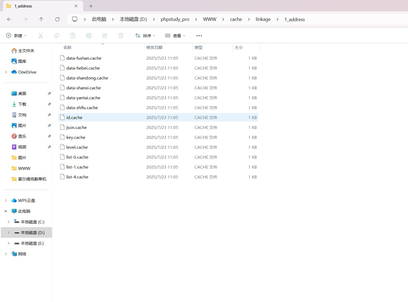Expand 本地磁盘 (C:) in sidebar
The width and height of the screenshot is (408, 302).
8,222
